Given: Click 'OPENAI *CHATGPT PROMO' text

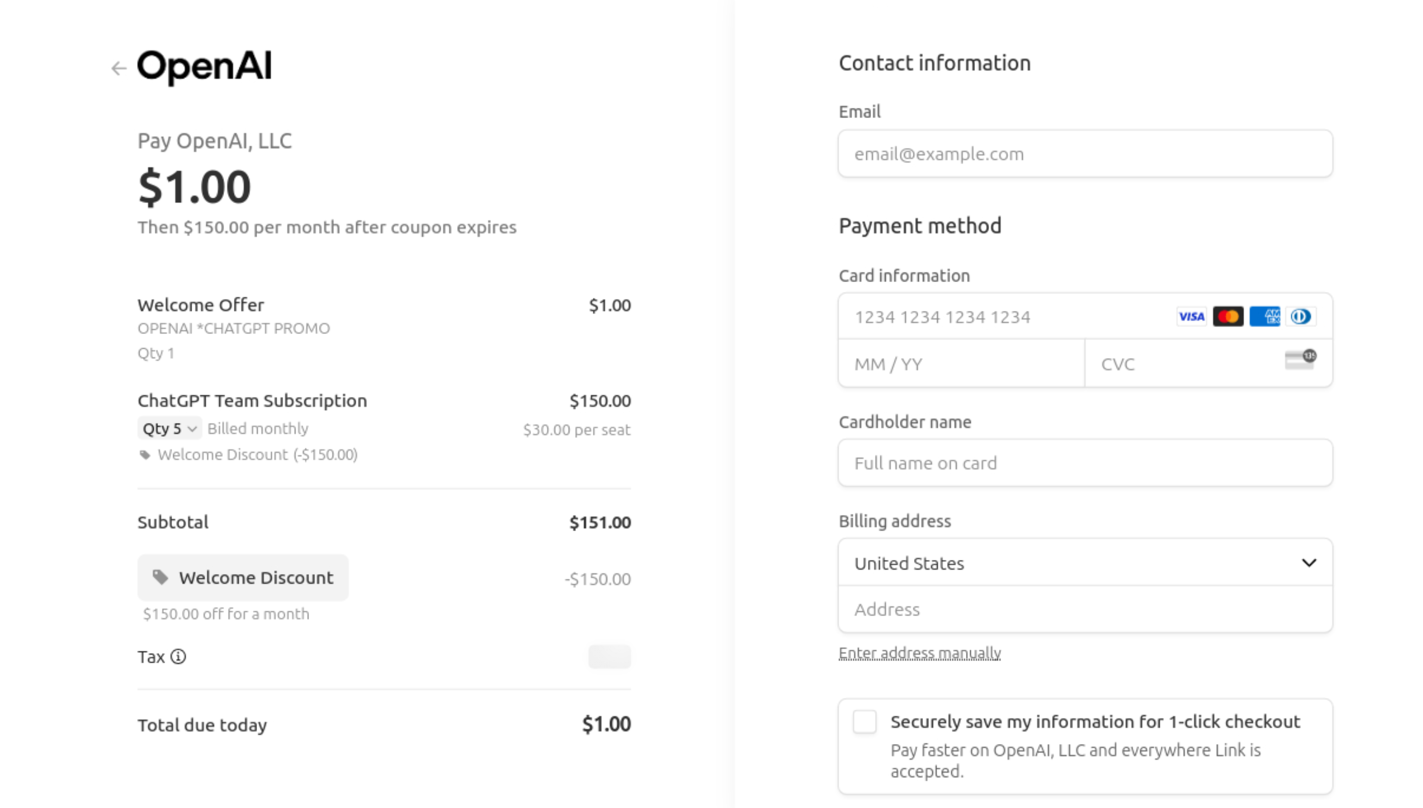Looking at the screenshot, I should (233, 329).
